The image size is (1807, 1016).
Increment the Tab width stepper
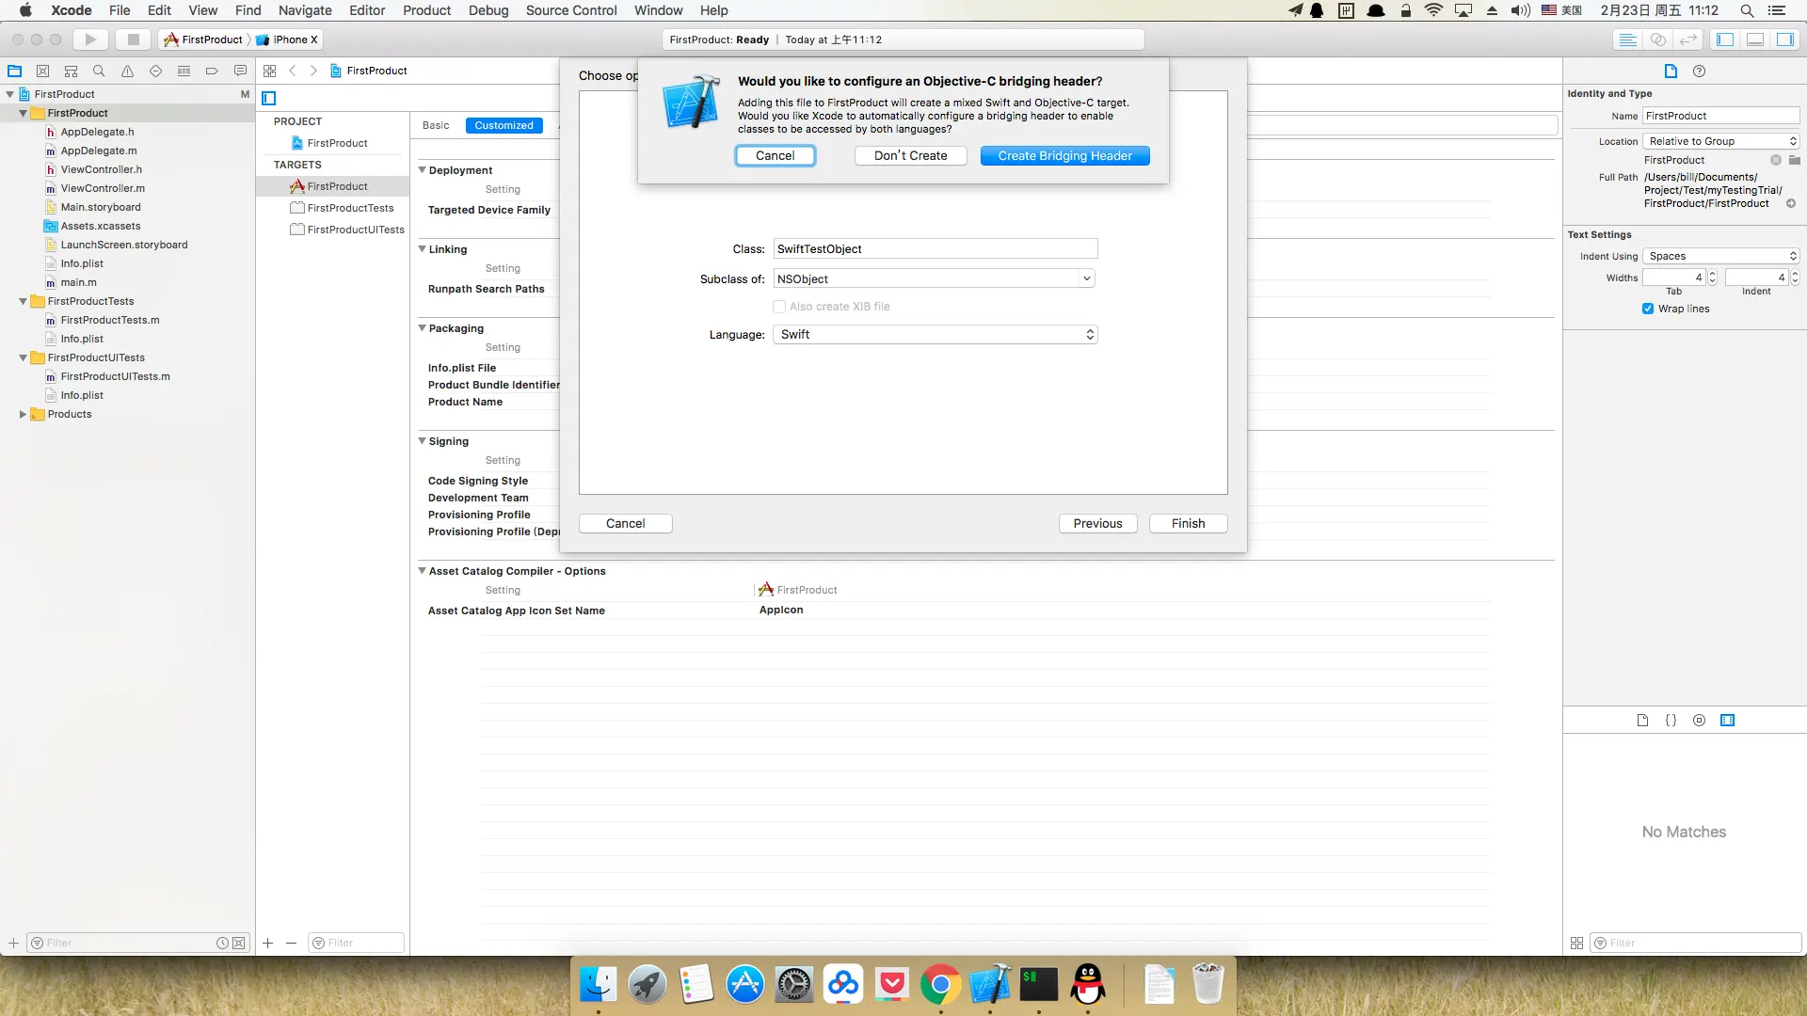[1712, 274]
